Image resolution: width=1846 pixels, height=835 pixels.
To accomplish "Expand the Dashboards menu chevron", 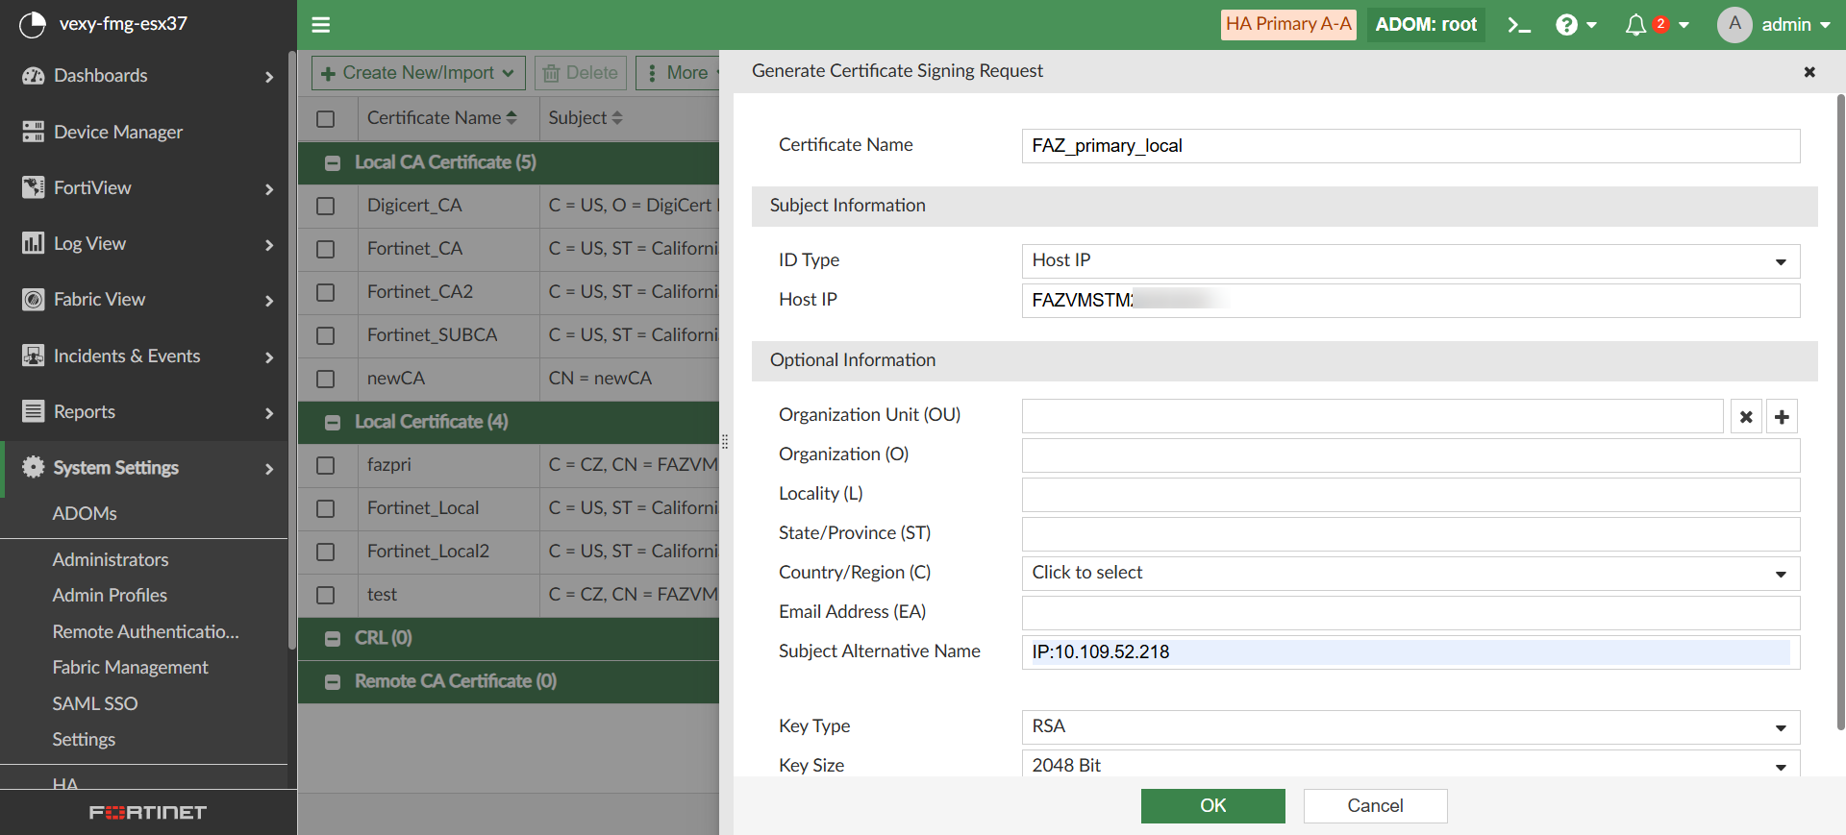I will tap(269, 77).
